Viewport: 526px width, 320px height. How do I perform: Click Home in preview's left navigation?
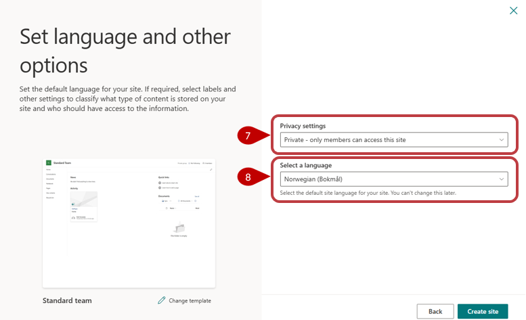(48, 170)
